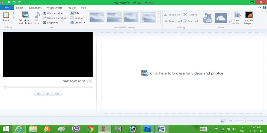Select the fourth AutoMovie theme thumbnail
This screenshot has width=267, height=133.
click(148, 18)
